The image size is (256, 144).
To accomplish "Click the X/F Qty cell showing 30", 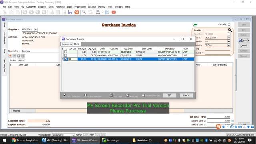I will click(73, 59).
